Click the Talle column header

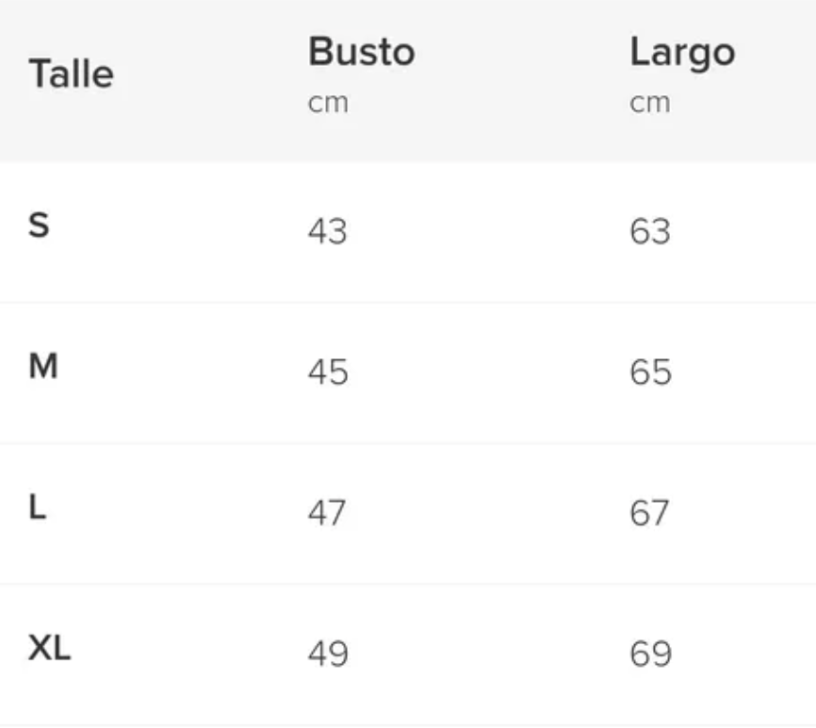(x=72, y=74)
